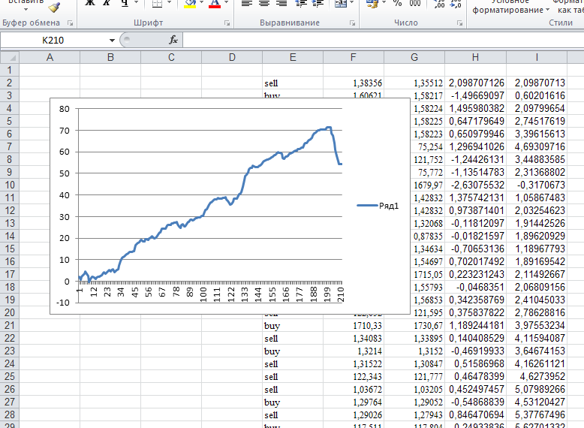Image resolution: width=584 pixels, height=428 pixels.
Task: Open Шрифт group dialog launcher
Action: click(227, 23)
